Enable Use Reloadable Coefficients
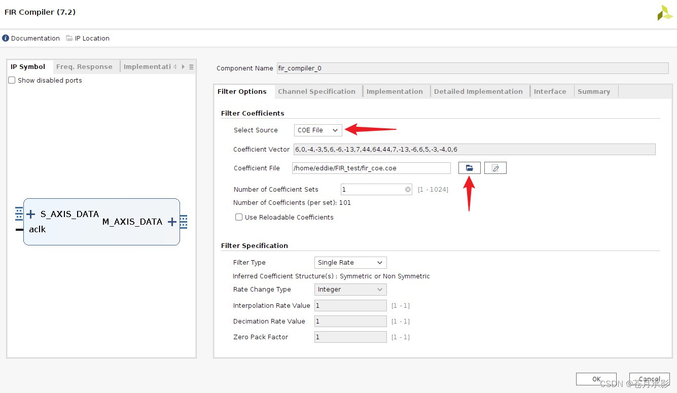 pos(239,217)
